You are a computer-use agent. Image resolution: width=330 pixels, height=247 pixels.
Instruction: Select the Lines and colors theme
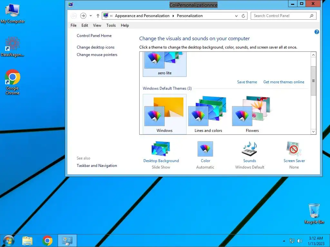point(209,114)
